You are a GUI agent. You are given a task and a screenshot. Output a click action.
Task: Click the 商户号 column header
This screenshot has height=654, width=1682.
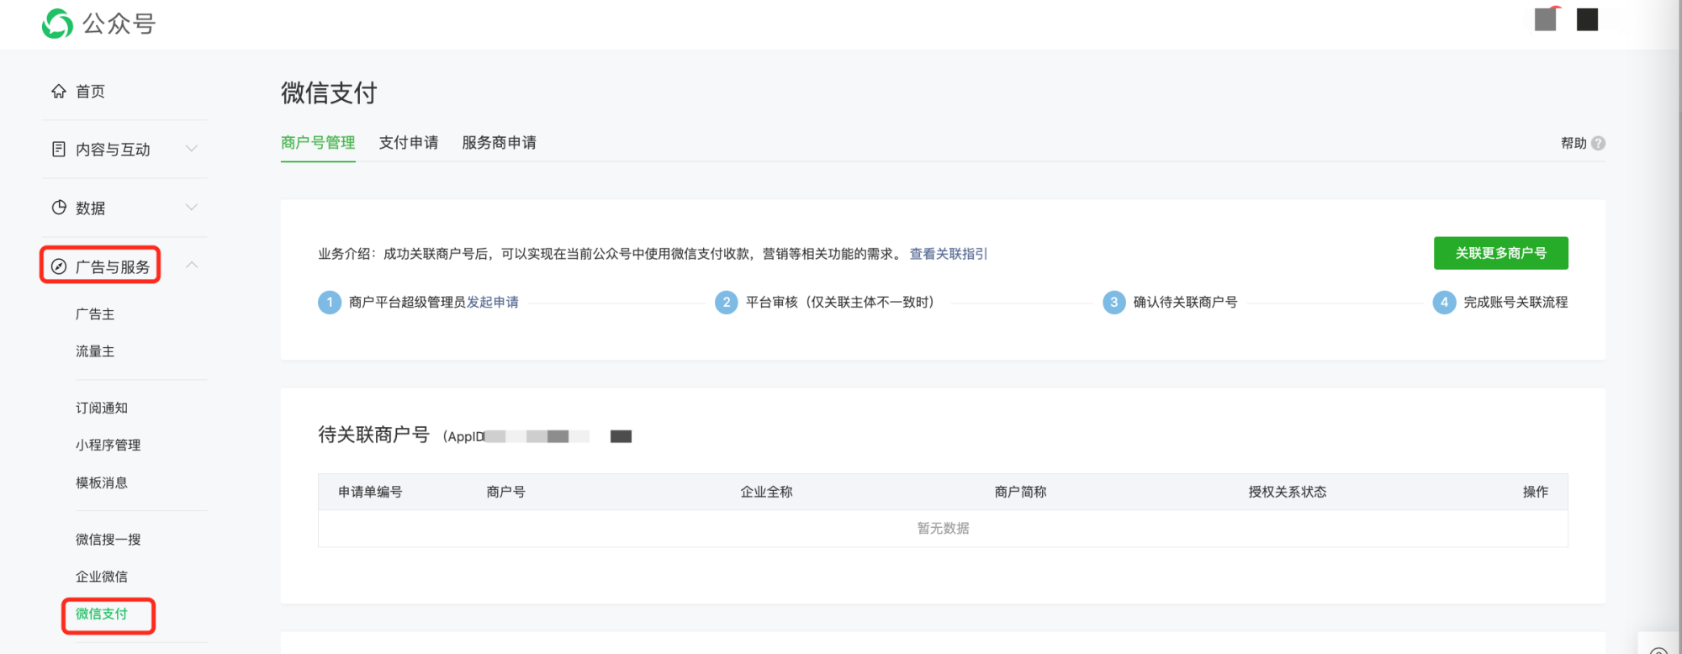coord(506,492)
